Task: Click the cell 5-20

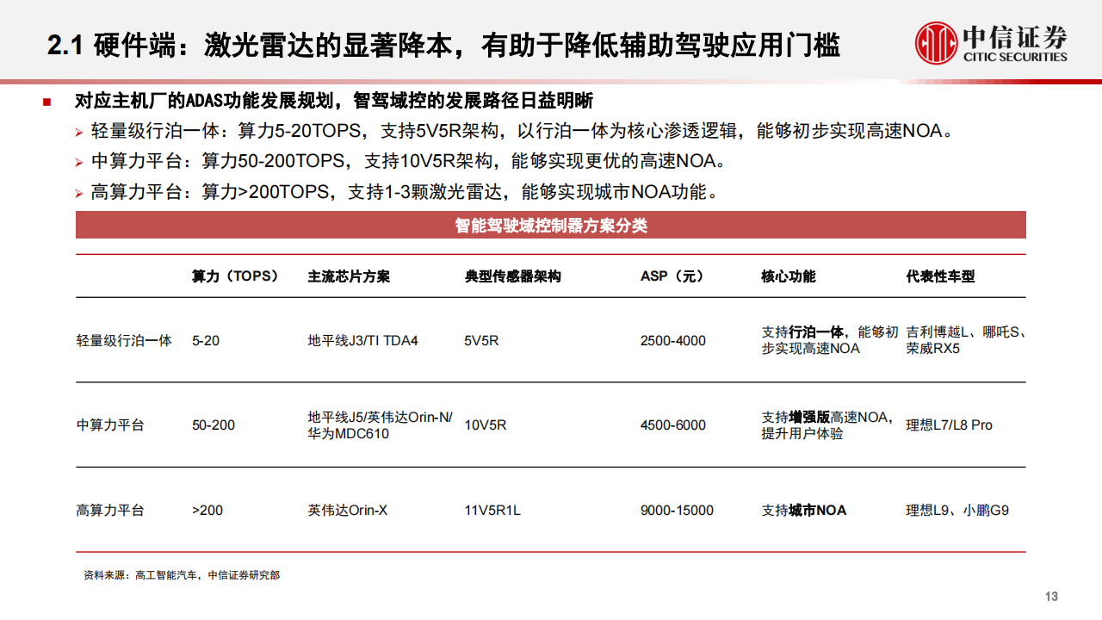Action: click(206, 340)
